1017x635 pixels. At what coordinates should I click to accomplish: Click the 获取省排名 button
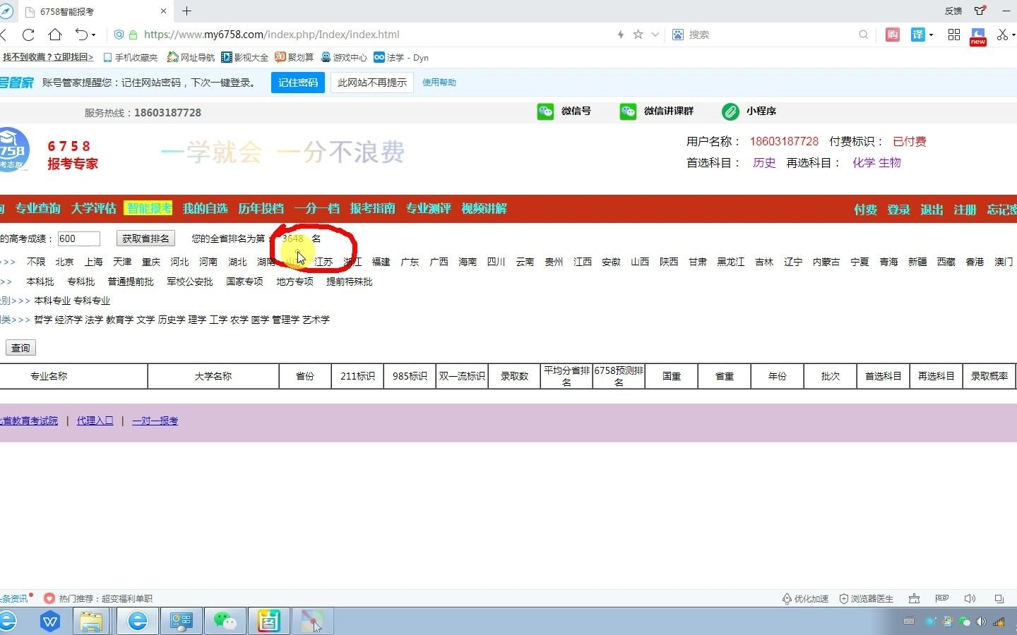coord(145,238)
